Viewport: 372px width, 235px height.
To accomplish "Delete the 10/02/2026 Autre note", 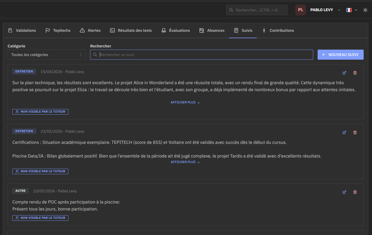I will pyautogui.click(x=355, y=192).
